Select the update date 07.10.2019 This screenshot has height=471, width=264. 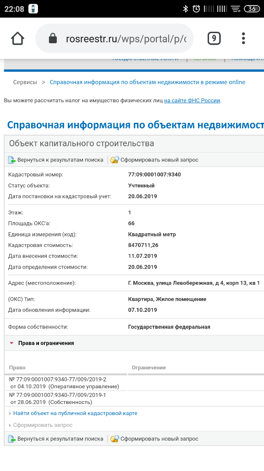[x=143, y=310]
